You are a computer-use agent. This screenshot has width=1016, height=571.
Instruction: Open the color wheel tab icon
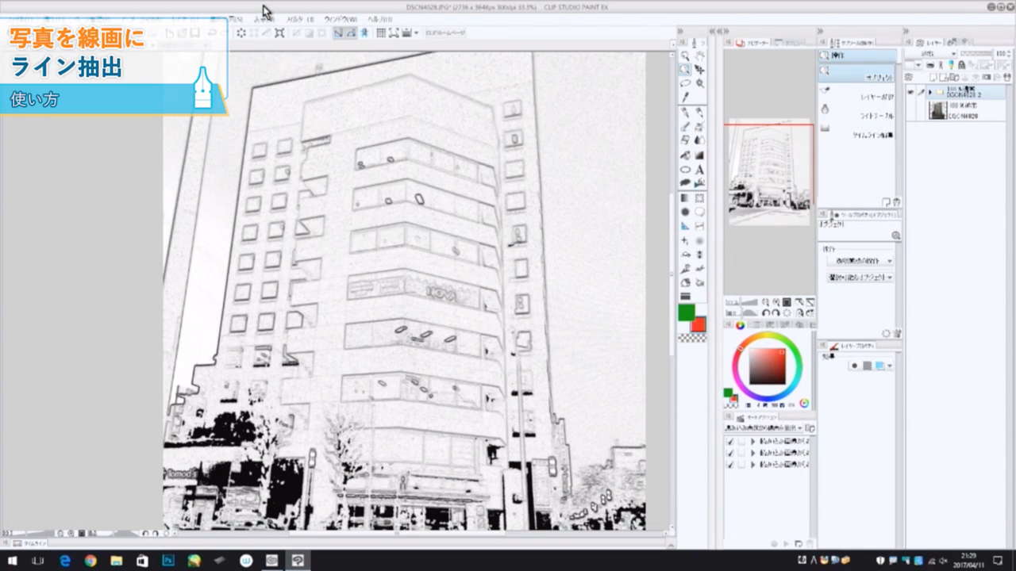[x=740, y=325]
